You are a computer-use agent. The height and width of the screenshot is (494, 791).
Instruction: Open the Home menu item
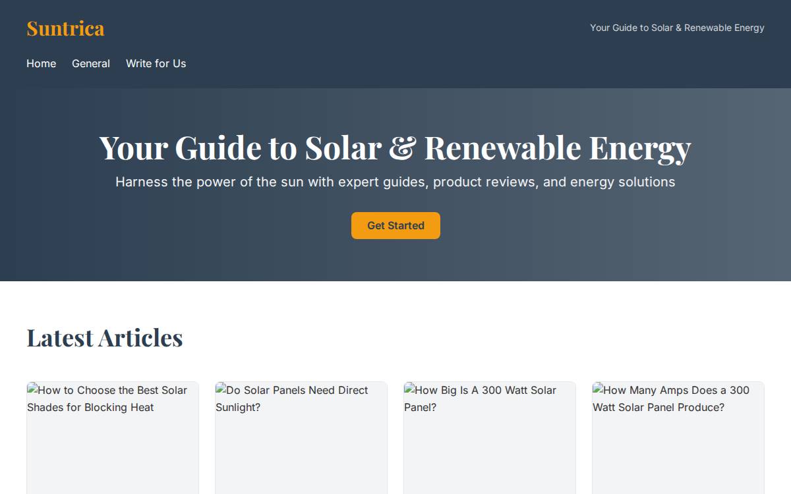click(41, 63)
